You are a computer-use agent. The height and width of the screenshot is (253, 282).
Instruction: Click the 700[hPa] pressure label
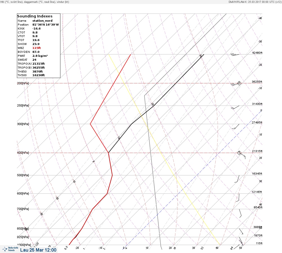[23, 209]
